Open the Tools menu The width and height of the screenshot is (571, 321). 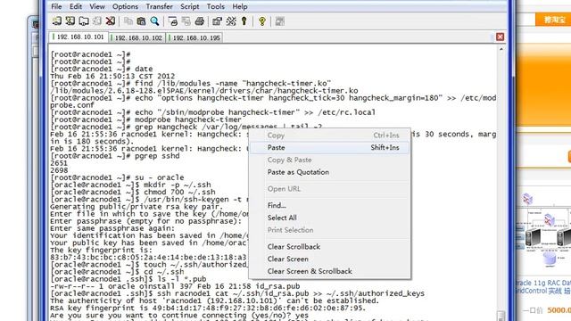pyautogui.click(x=216, y=6)
